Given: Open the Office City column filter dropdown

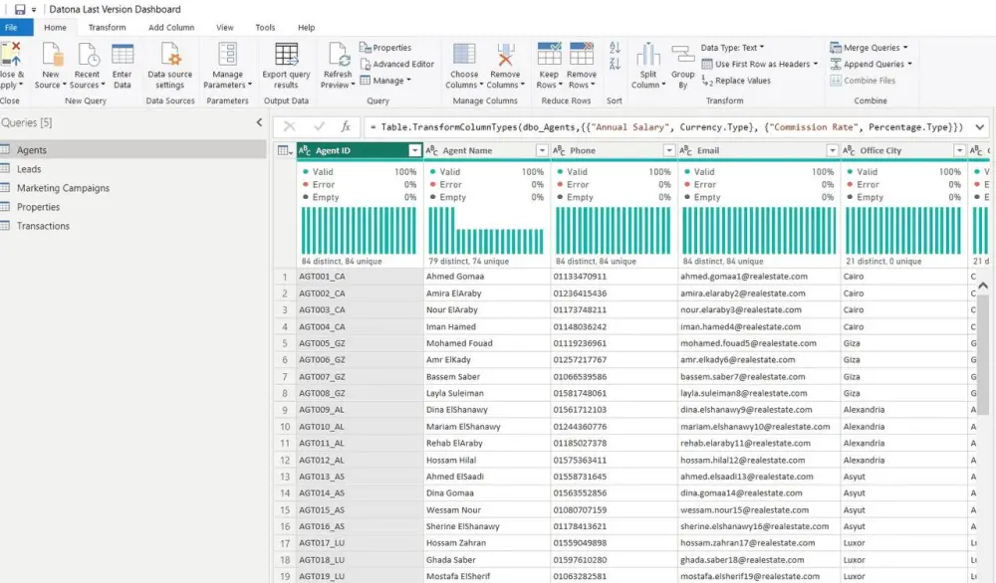Looking at the screenshot, I should pyautogui.click(x=959, y=150).
